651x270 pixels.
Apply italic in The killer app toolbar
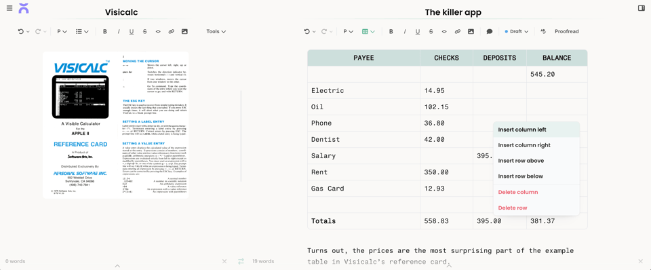click(x=404, y=32)
